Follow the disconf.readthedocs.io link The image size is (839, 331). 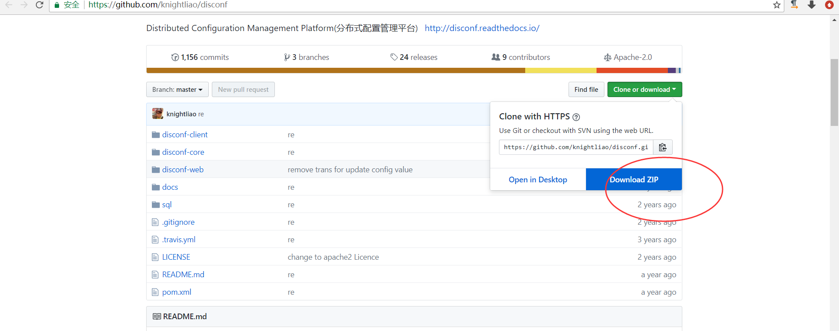(x=482, y=28)
